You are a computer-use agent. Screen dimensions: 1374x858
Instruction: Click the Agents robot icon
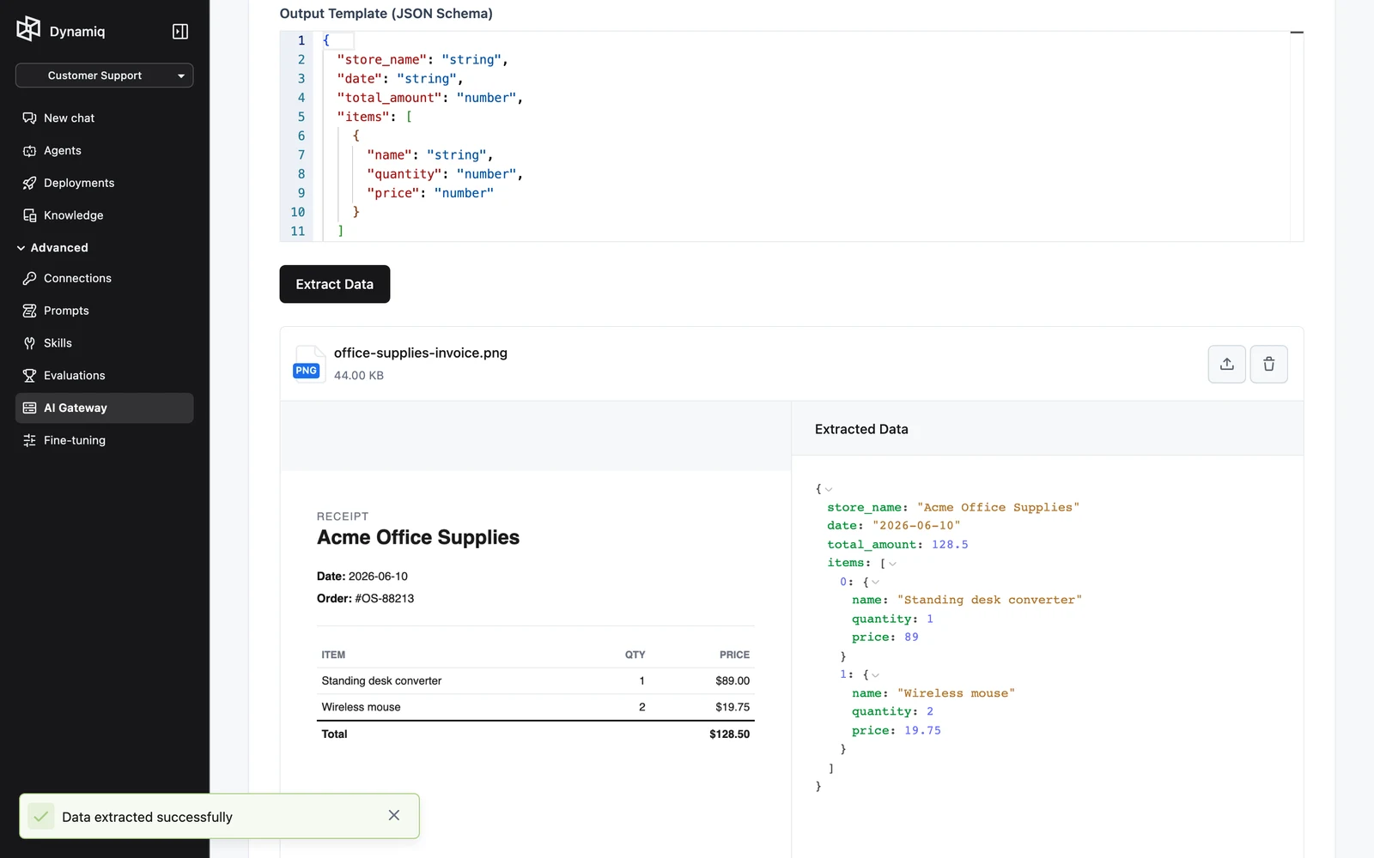[29, 150]
